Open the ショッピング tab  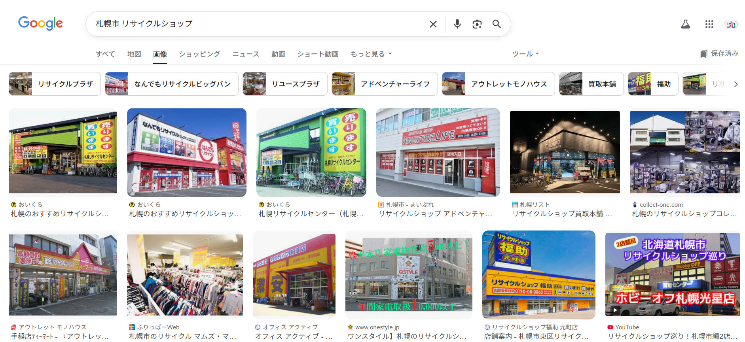(199, 54)
